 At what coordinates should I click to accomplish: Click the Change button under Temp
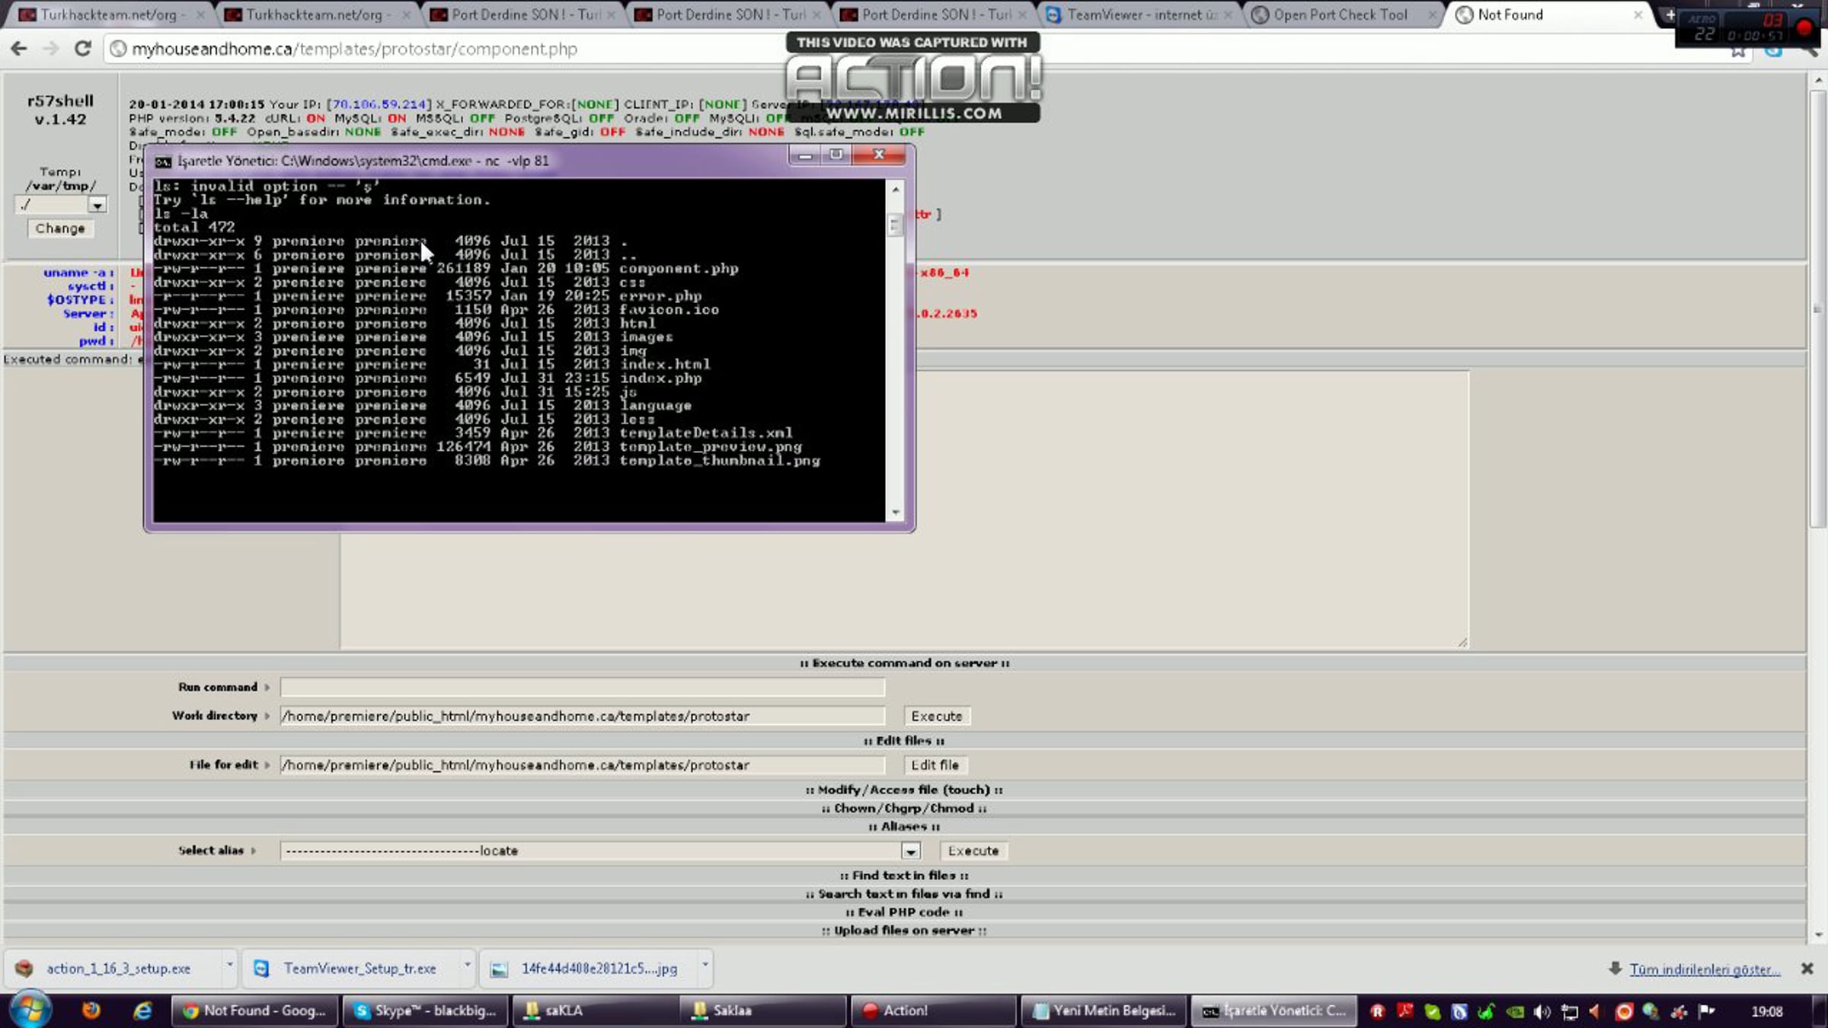click(x=60, y=228)
